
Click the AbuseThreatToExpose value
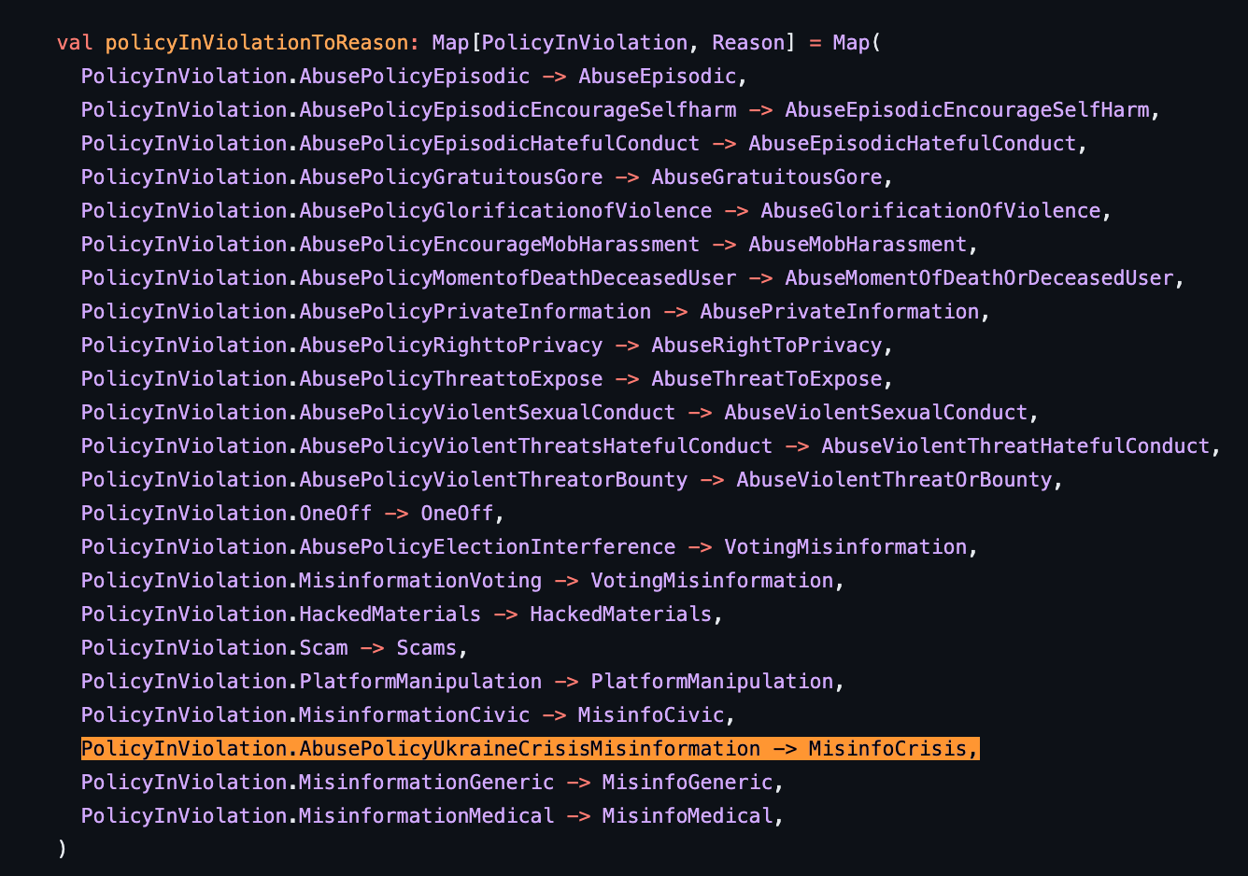click(x=766, y=379)
